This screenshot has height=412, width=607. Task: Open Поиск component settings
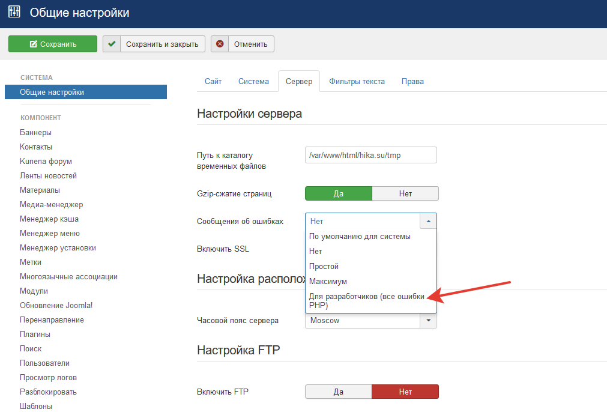[x=31, y=348]
